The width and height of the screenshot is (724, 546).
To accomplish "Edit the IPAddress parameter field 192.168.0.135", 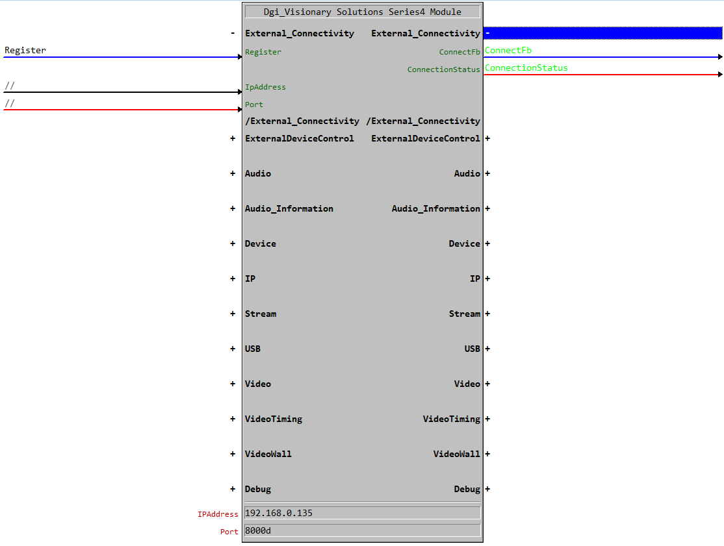I will 363,513.
